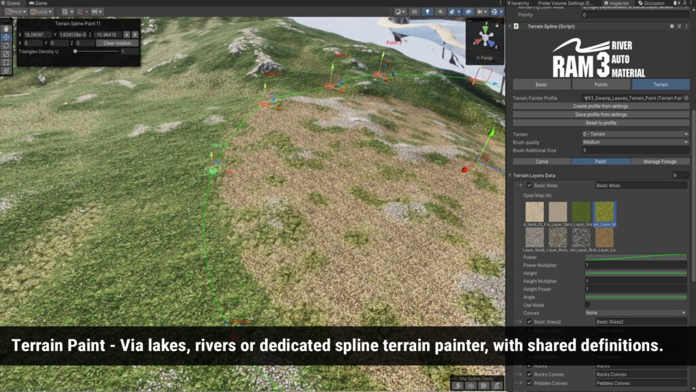Enable the Use Noise checkbox
The image size is (696, 392).
tap(588, 304)
